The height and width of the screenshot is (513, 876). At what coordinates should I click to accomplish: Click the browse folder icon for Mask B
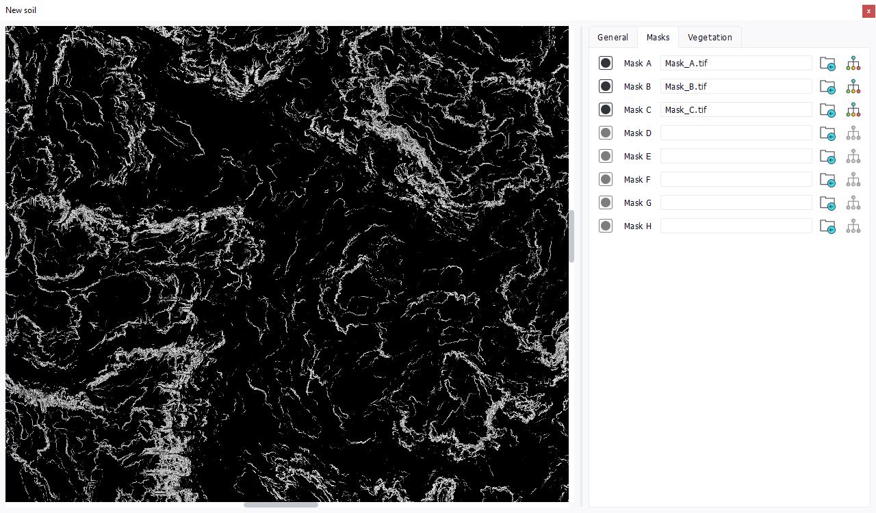[827, 87]
